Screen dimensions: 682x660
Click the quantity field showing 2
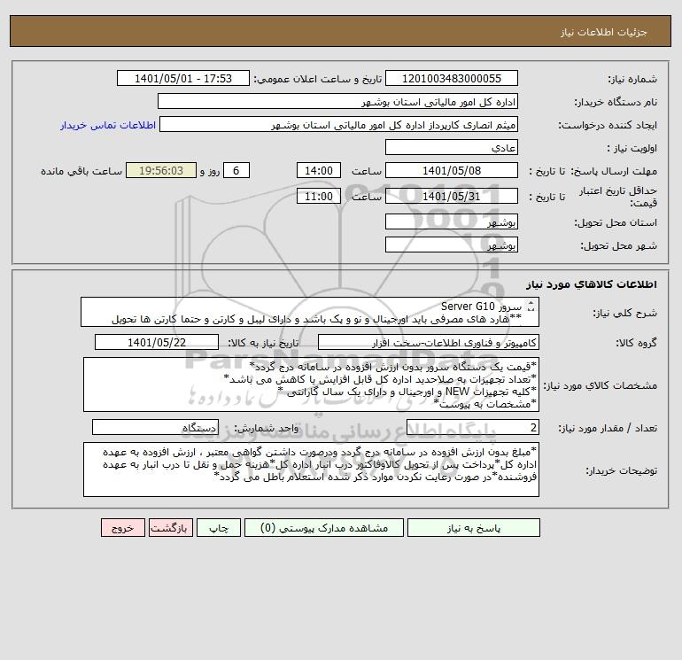473,427
